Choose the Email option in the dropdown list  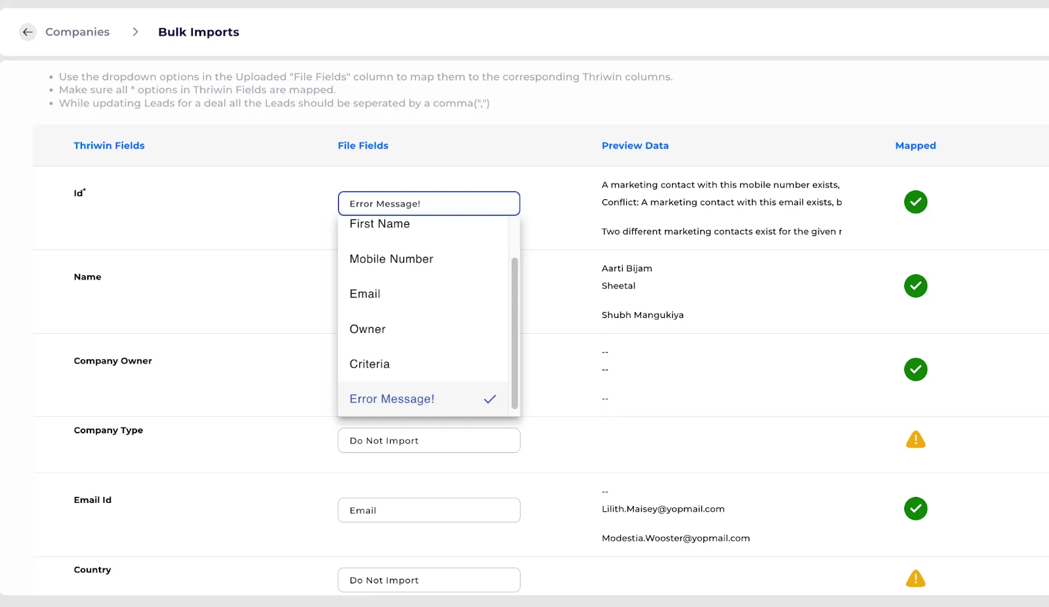(423, 294)
